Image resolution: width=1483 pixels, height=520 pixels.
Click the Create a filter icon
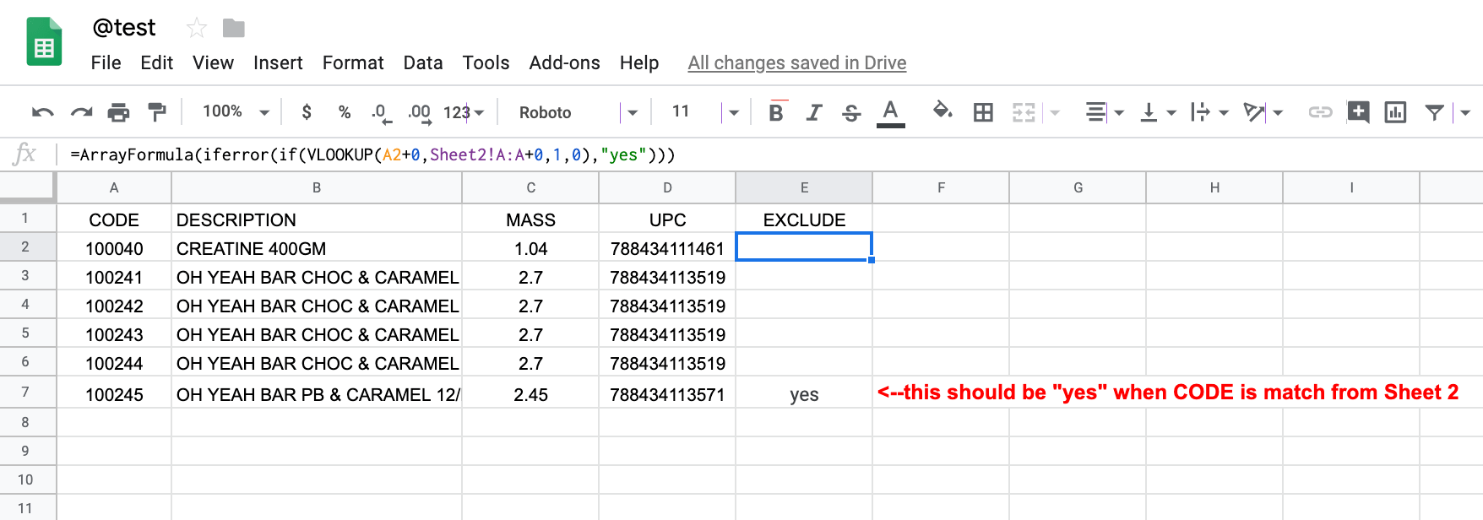click(1434, 112)
